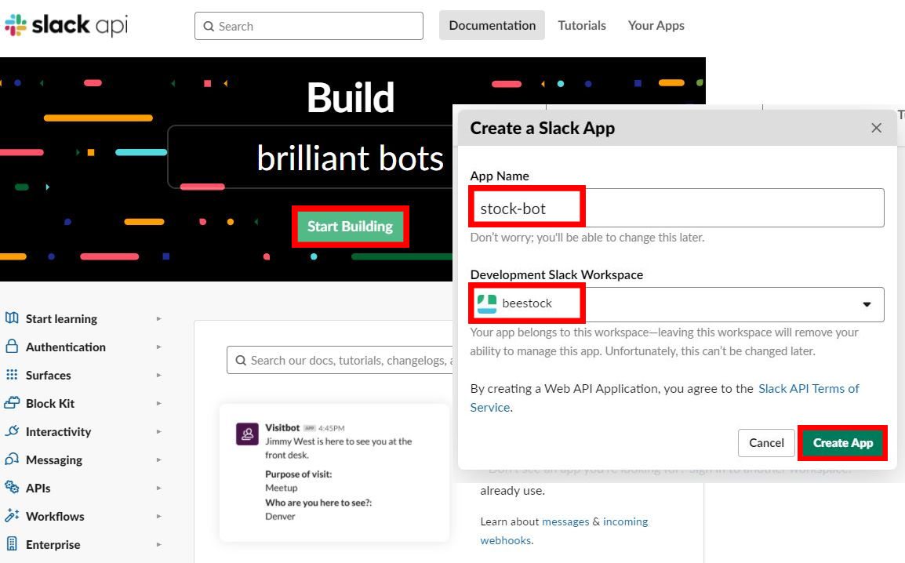Select Surfaces in sidebar
The height and width of the screenshot is (563, 905).
(49, 375)
